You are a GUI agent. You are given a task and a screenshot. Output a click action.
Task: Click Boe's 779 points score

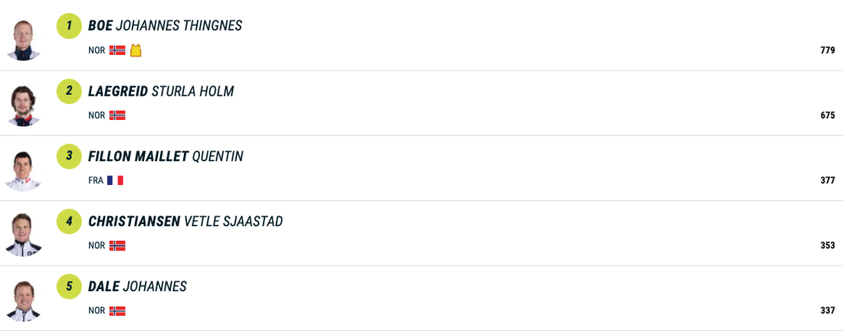(x=827, y=50)
